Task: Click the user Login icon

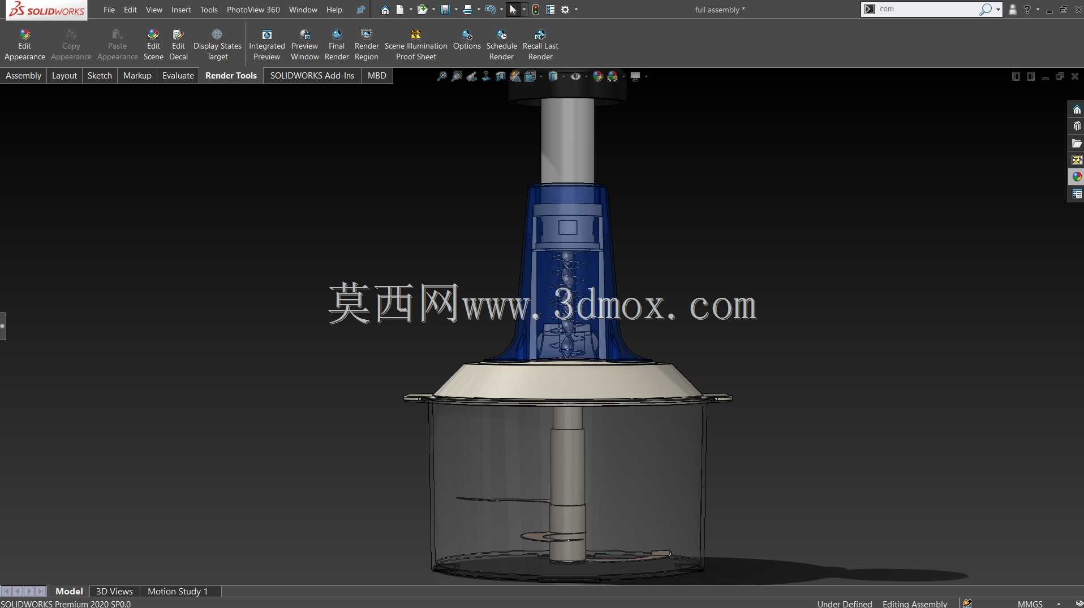Action: tap(1013, 10)
